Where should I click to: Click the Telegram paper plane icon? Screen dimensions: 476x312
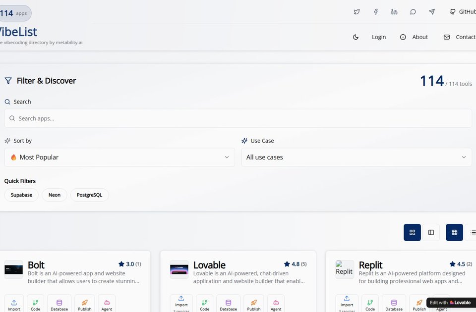pyautogui.click(x=432, y=12)
